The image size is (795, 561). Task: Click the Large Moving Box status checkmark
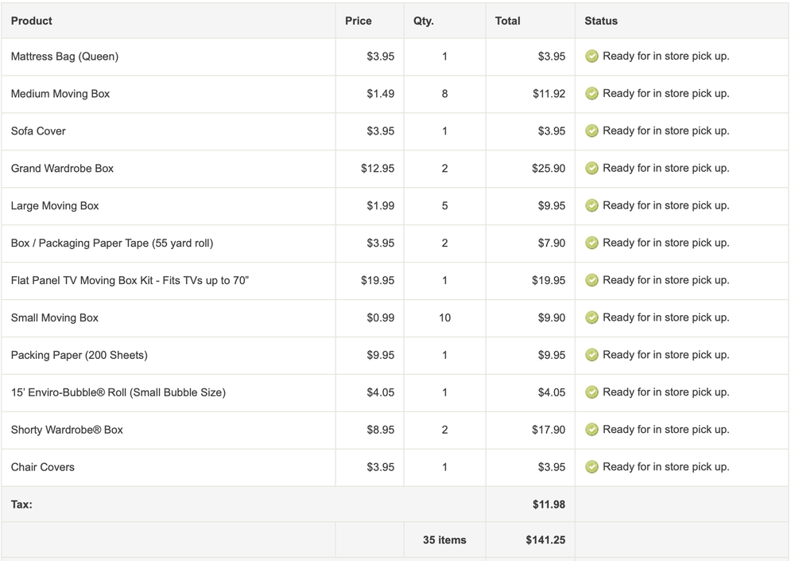tap(591, 206)
